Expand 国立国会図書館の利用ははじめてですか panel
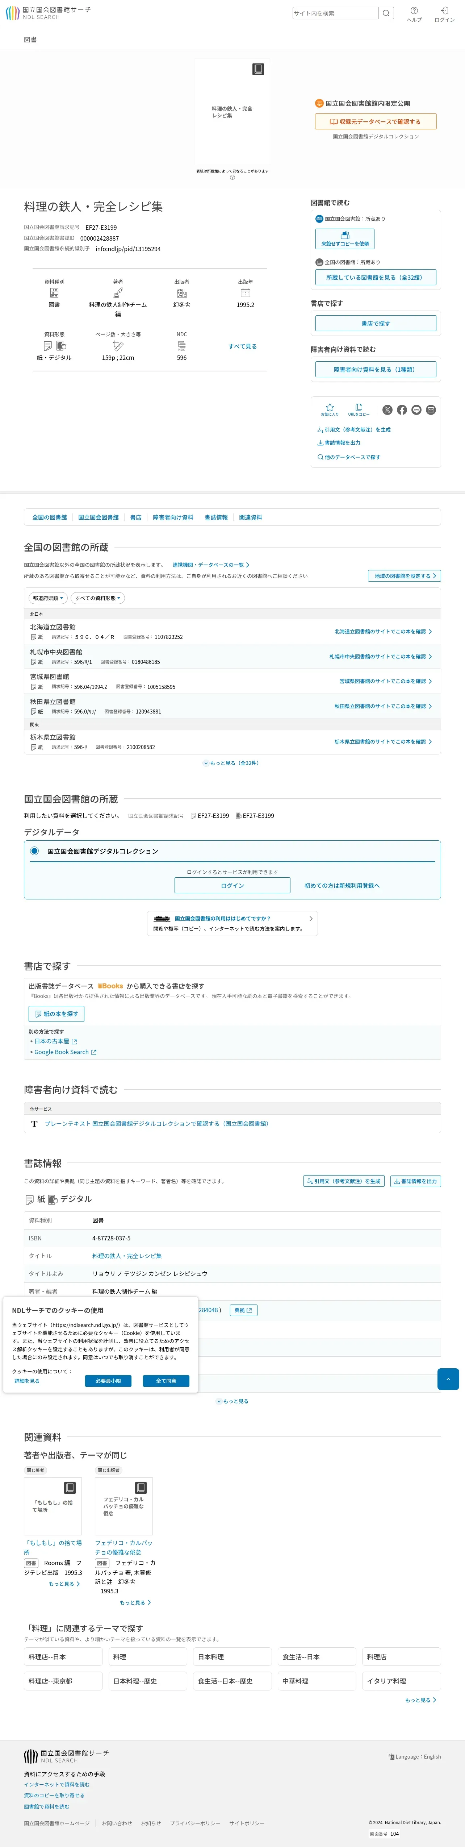Viewport: 465px width, 1847px height. pyautogui.click(x=232, y=923)
